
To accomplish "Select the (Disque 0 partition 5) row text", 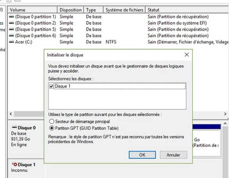I will (35, 29).
